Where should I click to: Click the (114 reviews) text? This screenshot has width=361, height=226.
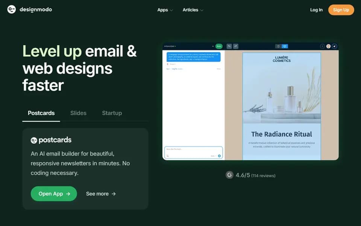263,176
